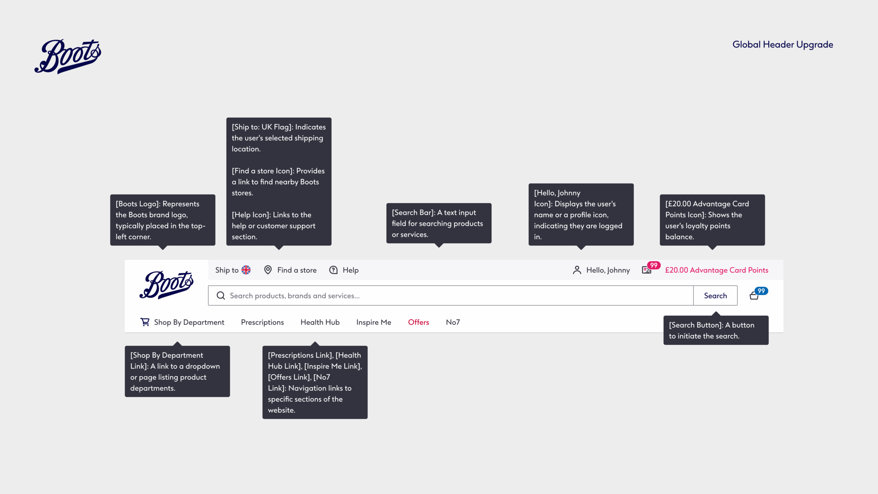The width and height of the screenshot is (878, 494).
Task: Click the Boots logo in the website header
Action: [166, 285]
